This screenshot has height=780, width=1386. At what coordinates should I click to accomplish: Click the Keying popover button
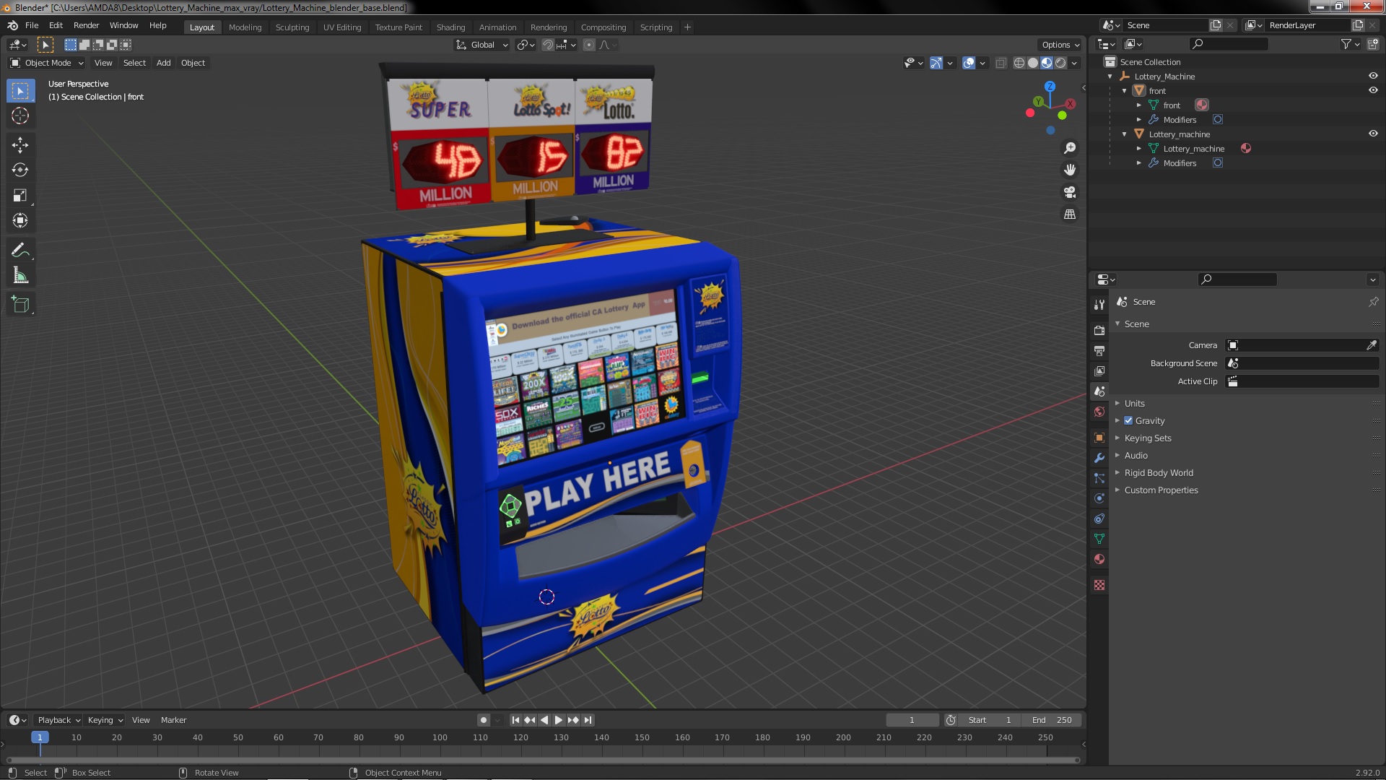point(105,720)
